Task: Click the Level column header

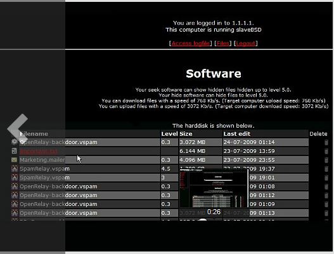Action: point(169,134)
